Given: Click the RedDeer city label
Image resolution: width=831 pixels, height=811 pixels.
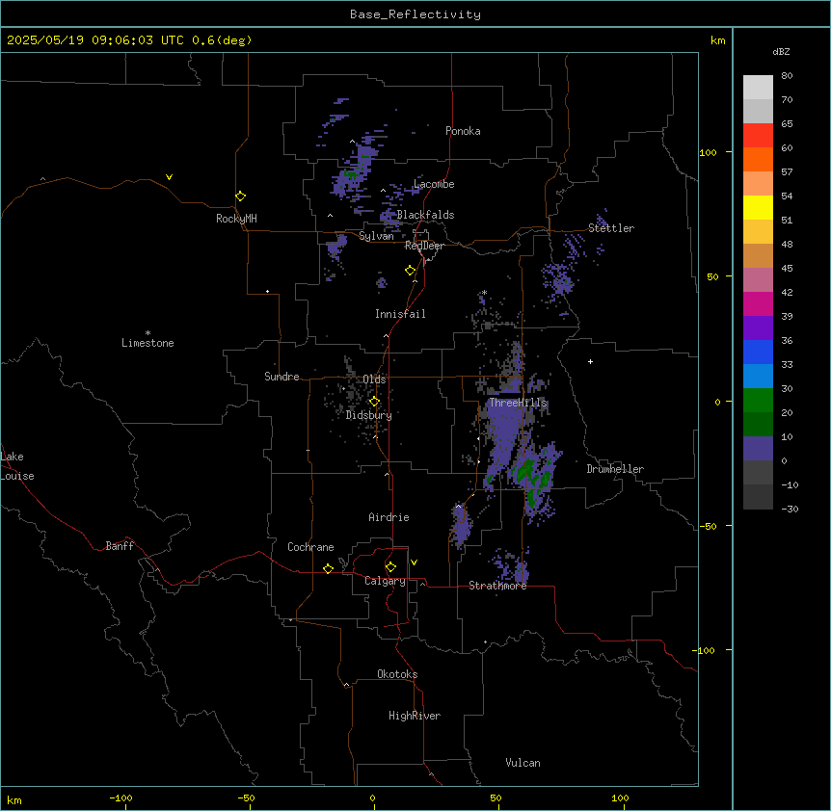Looking at the screenshot, I should [x=424, y=246].
